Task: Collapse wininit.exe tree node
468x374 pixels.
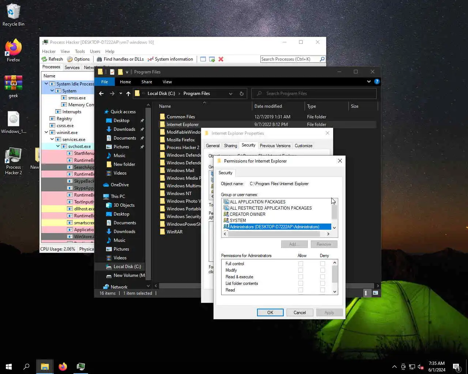Action: coord(46,133)
